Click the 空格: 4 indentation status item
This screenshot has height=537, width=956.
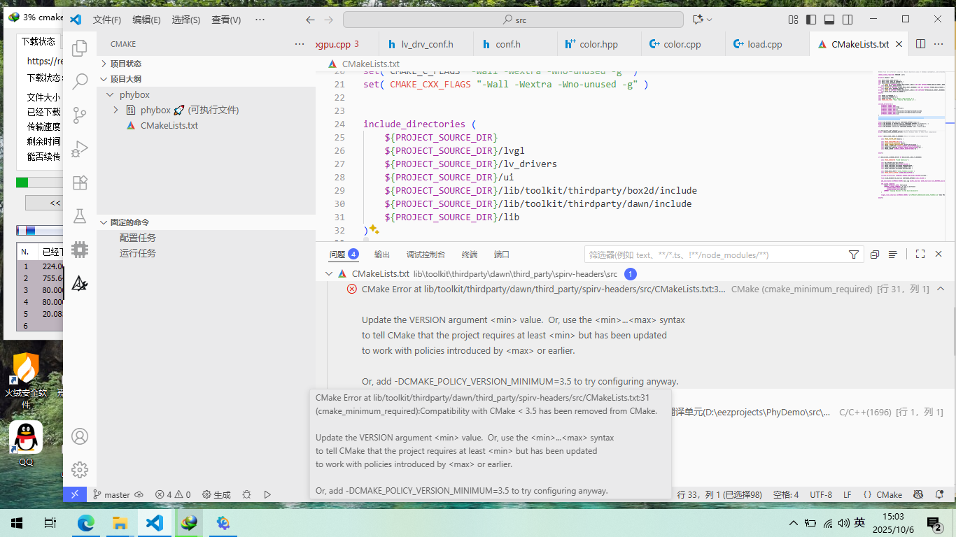(786, 494)
